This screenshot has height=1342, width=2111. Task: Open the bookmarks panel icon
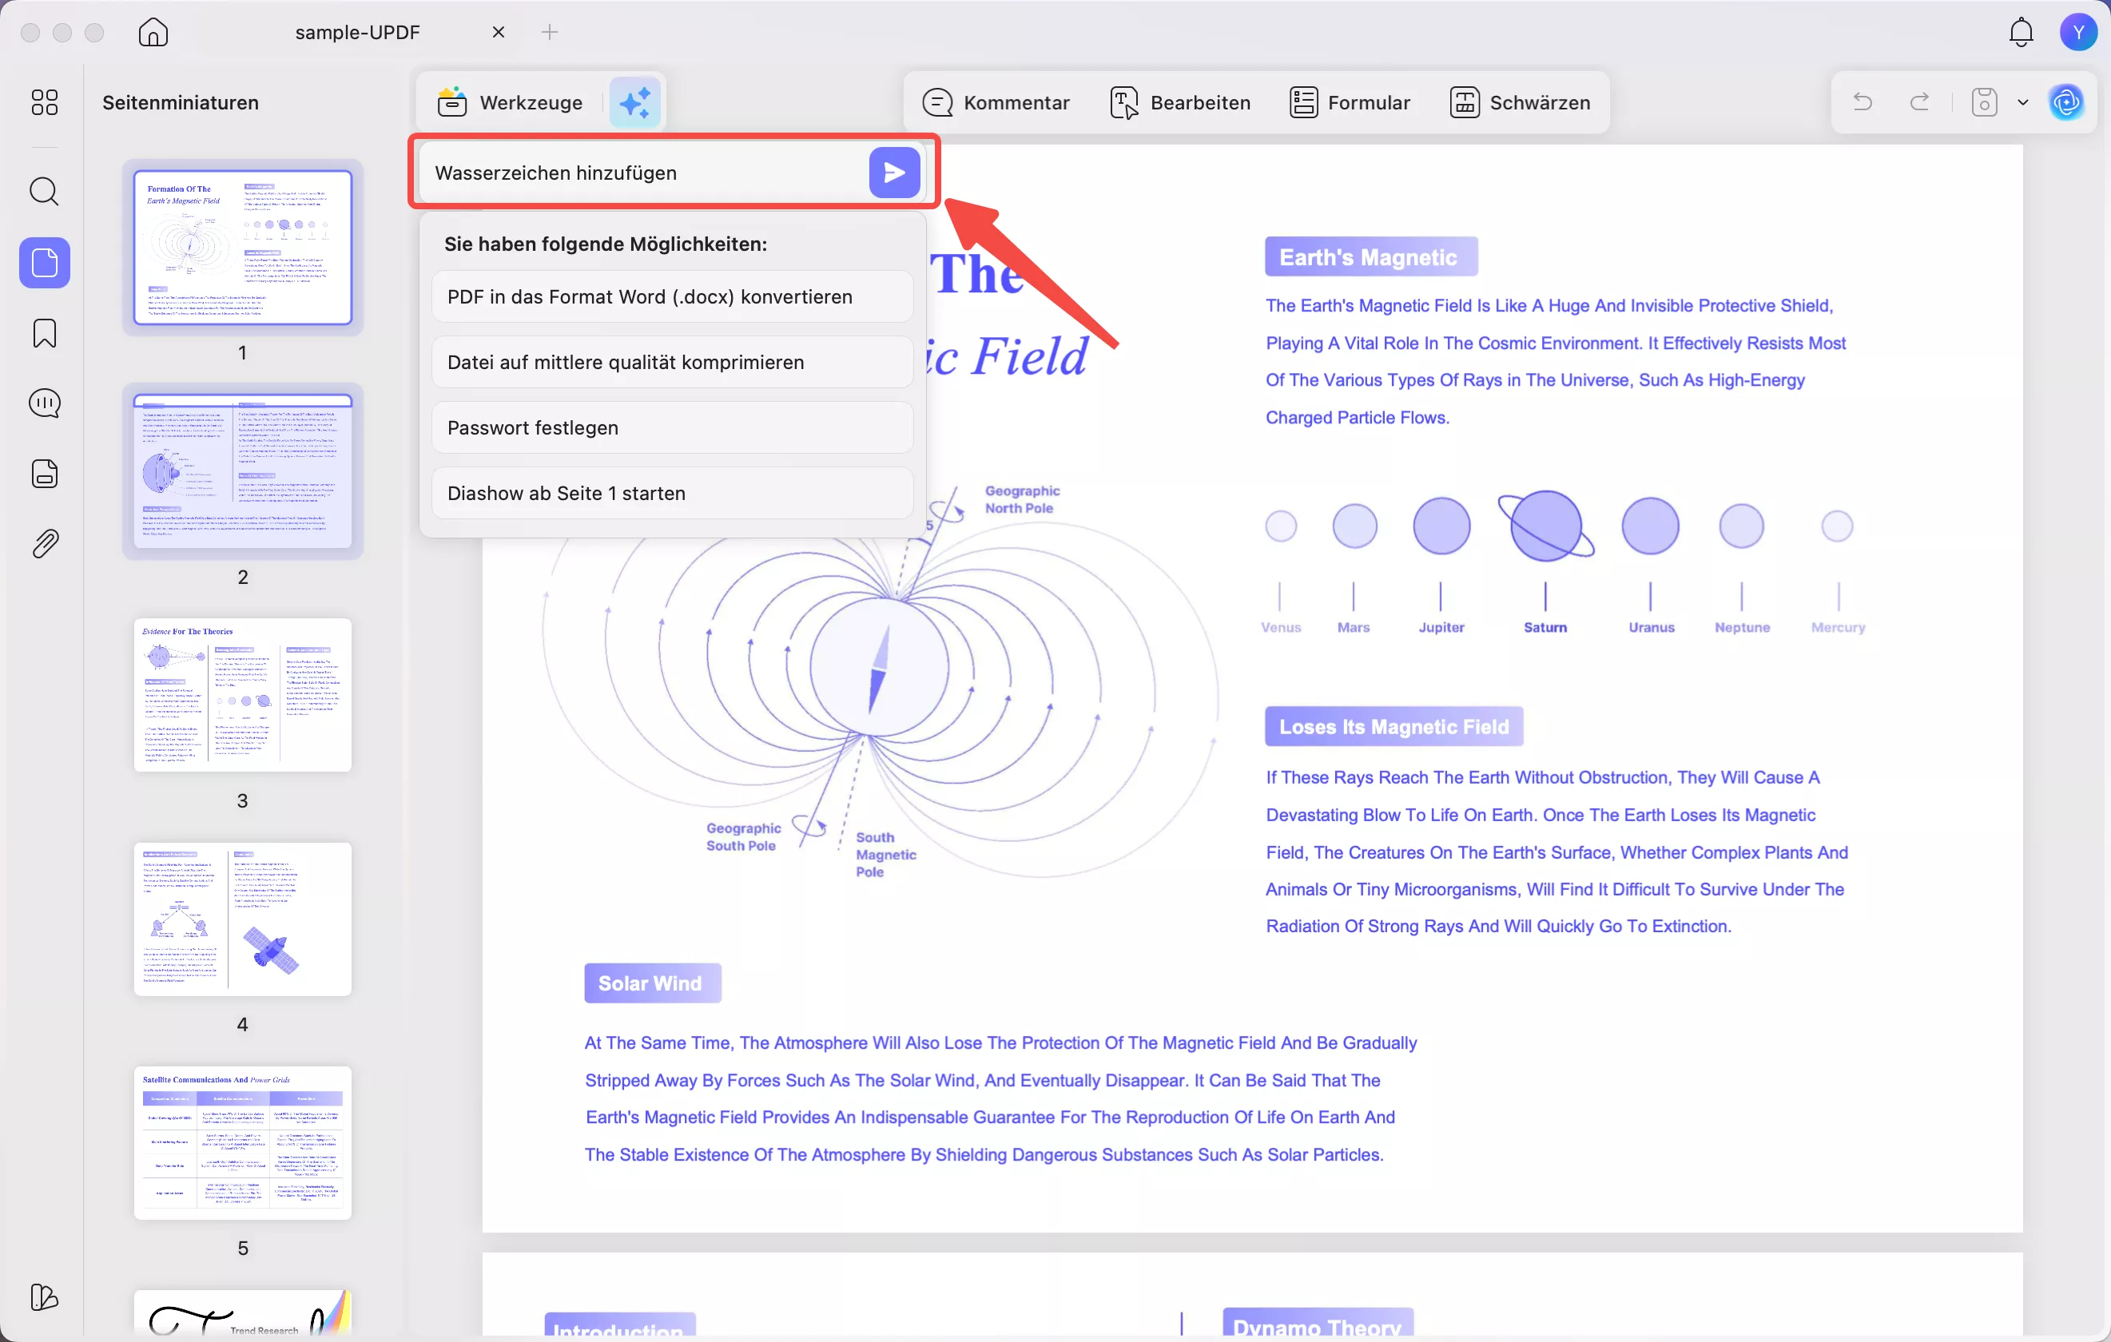(45, 333)
